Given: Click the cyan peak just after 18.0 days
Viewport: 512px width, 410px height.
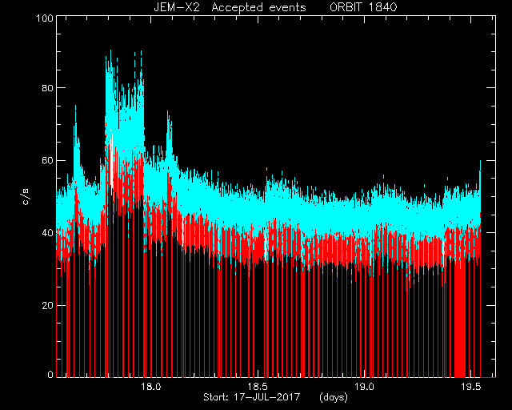Looking at the screenshot, I should tap(169, 131).
